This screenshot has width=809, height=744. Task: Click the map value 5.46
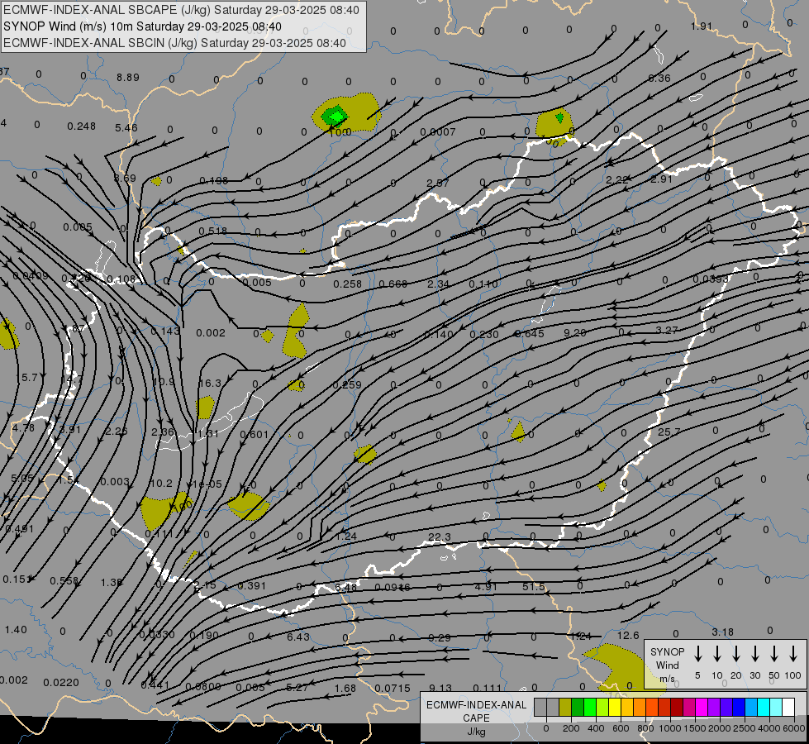click(x=126, y=127)
